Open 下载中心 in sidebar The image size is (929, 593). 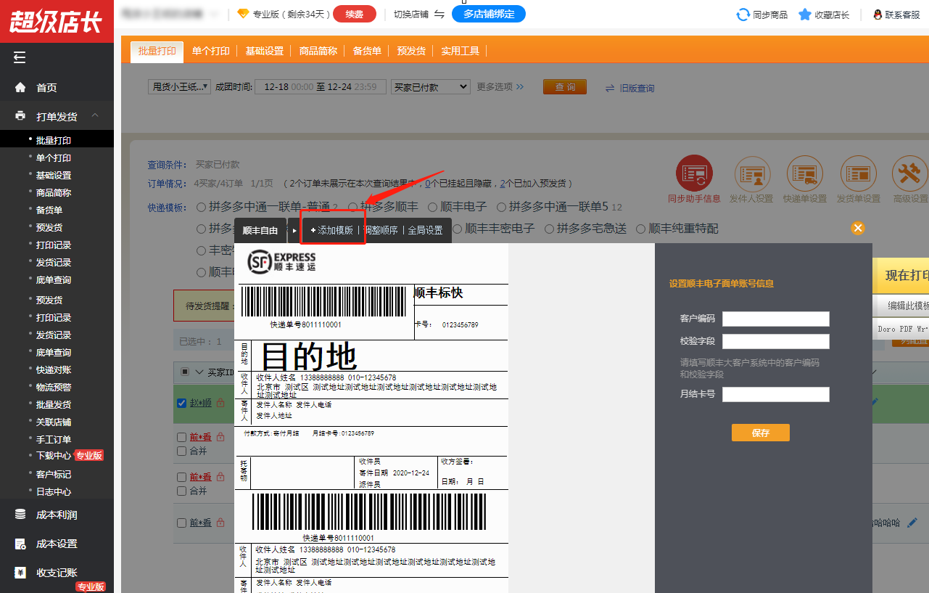[x=54, y=456]
